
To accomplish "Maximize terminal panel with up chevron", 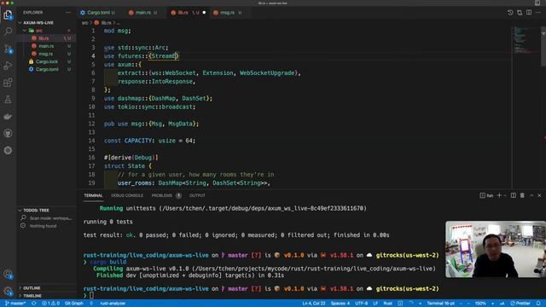I will [531, 195].
